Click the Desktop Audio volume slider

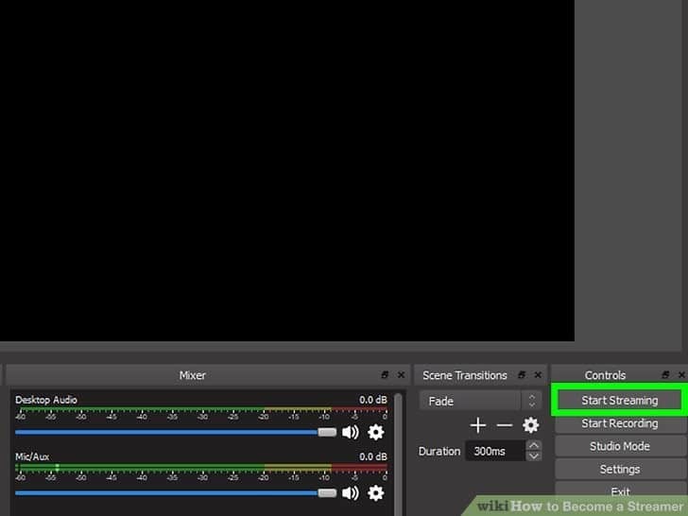coord(170,432)
